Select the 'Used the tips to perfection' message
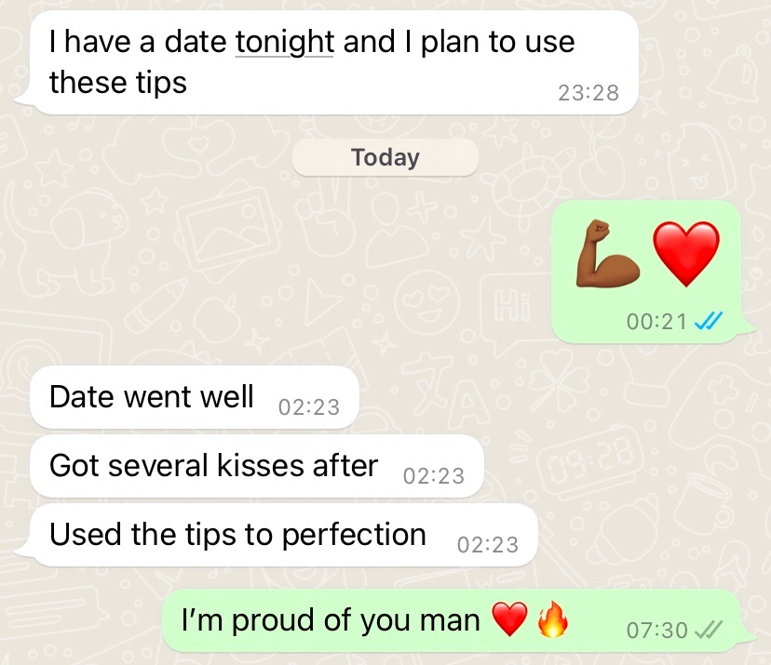This screenshot has width=771, height=665. coord(283,535)
